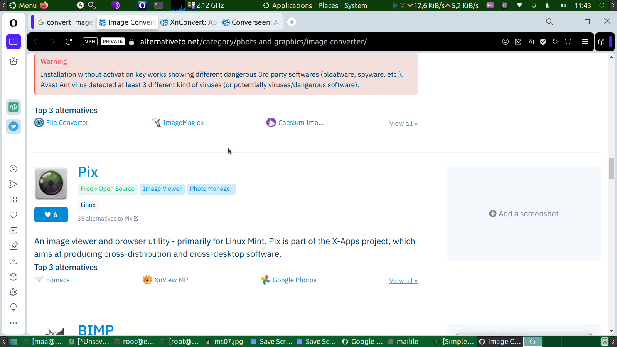The image size is (617, 347).
Task: Launch Firefox from the top panel
Action: tap(44, 5)
